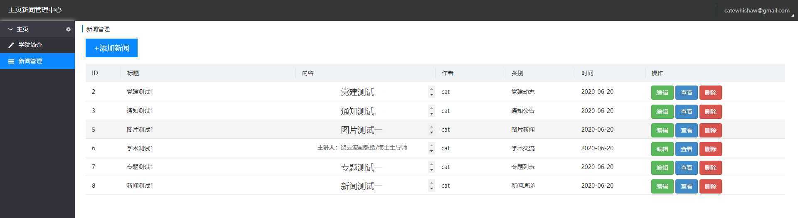Click down arrow in 新闻测试1 content cell
798x218 pixels.
coord(431,189)
